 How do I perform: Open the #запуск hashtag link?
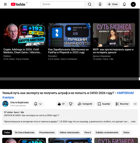pyautogui.click(x=8, y=98)
